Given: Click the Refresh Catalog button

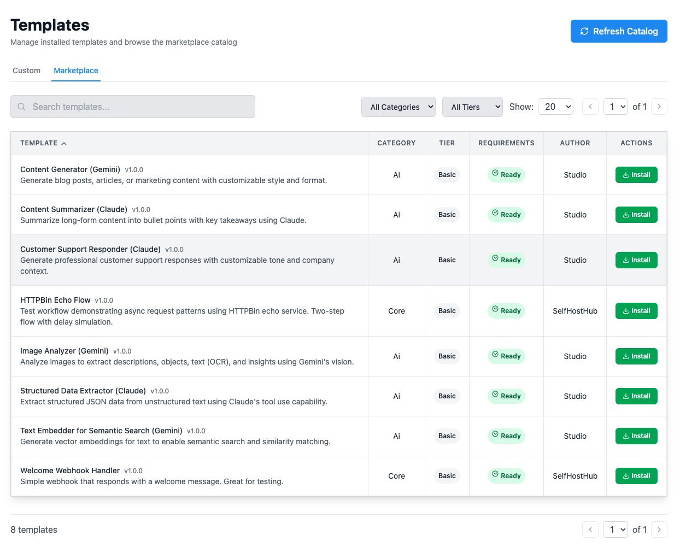Looking at the screenshot, I should click(x=619, y=31).
